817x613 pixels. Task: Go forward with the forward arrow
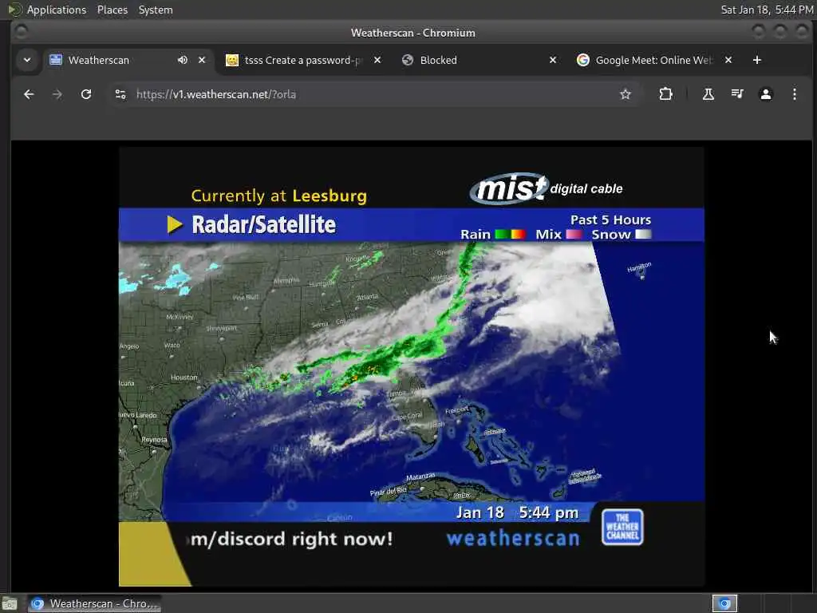pyautogui.click(x=57, y=94)
